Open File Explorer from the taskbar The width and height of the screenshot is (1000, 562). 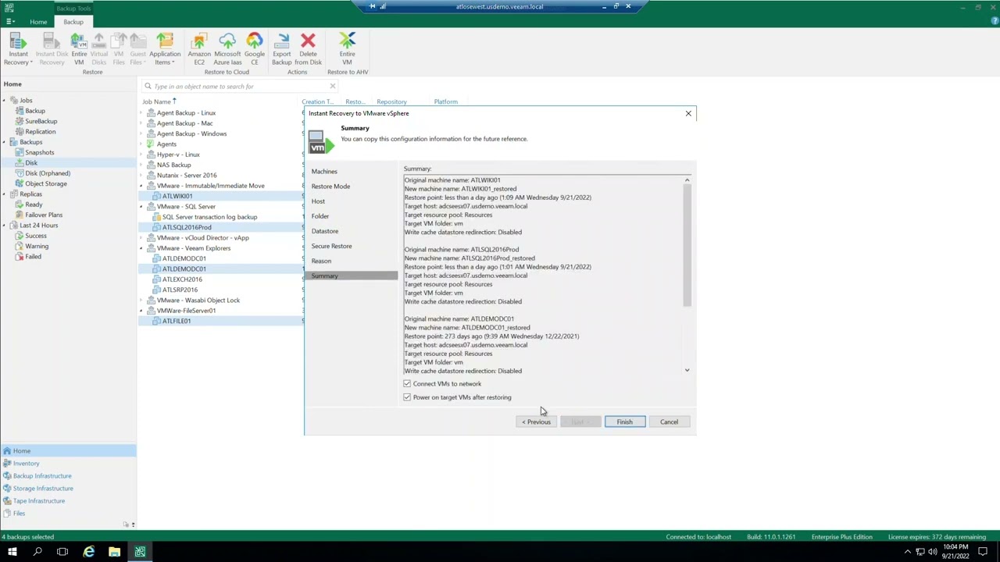(114, 552)
